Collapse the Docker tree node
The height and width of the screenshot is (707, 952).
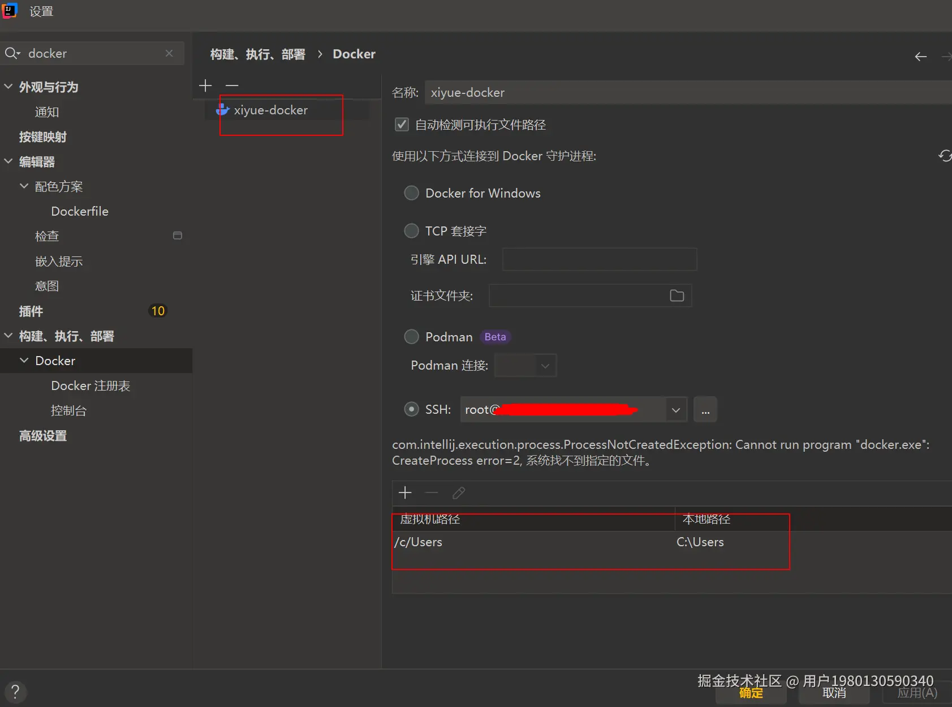pos(24,361)
